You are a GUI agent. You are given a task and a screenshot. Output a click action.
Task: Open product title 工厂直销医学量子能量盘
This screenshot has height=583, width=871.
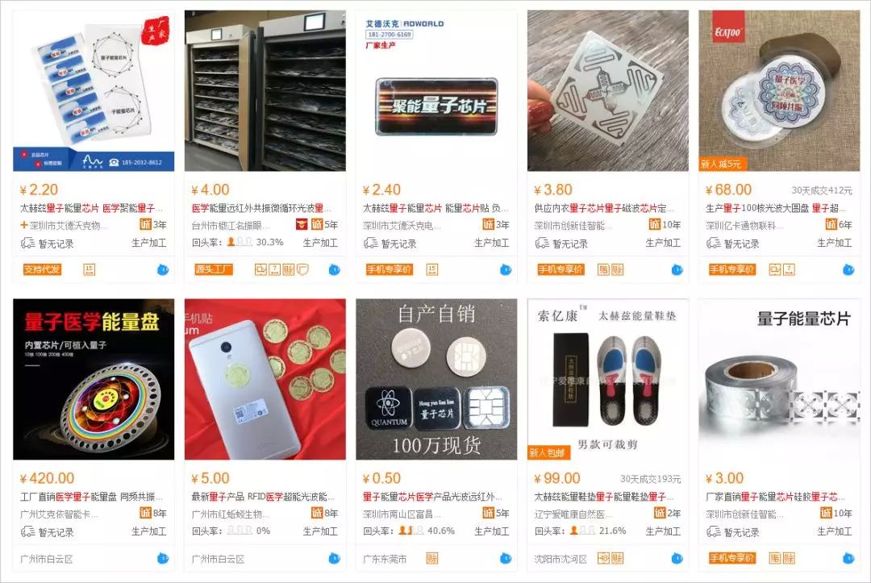(92, 497)
